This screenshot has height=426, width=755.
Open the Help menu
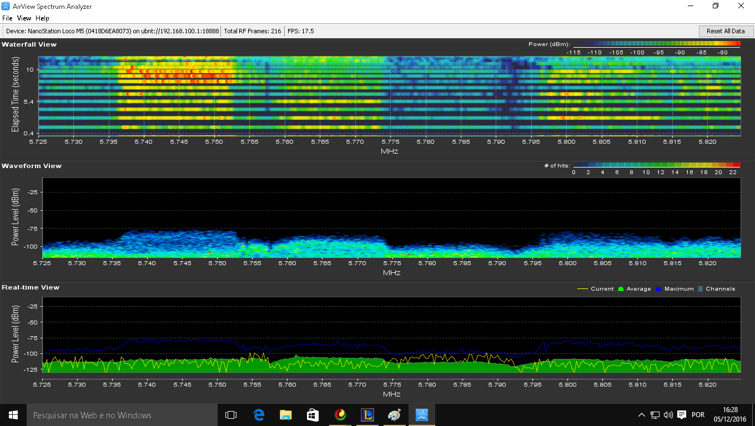coord(42,18)
